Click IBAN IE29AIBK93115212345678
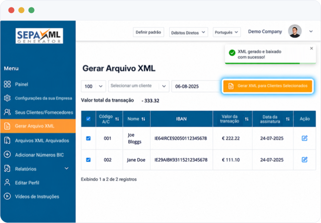 181,160
